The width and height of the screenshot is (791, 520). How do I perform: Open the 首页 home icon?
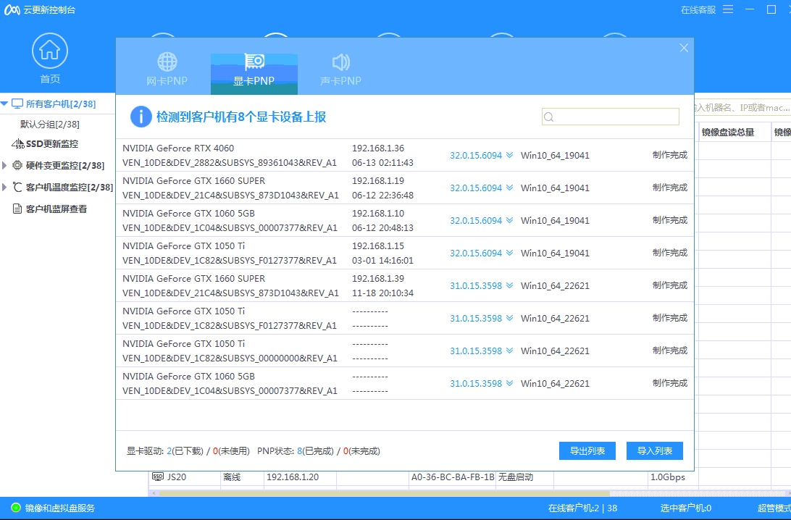[x=49, y=51]
